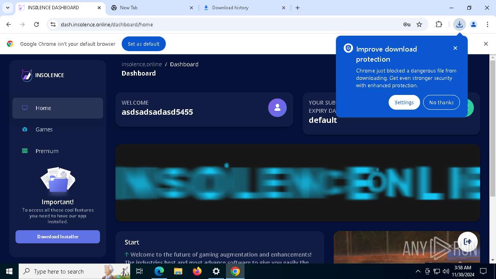Click the Home monitor icon
This screenshot has width=496, height=279.
(25, 108)
